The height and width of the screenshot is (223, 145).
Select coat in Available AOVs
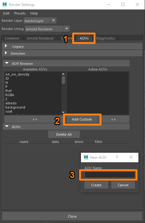point(9,111)
